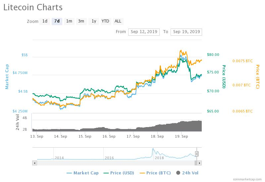
Task: Click the 15. Sep axis label
Action: click(x=85, y=136)
